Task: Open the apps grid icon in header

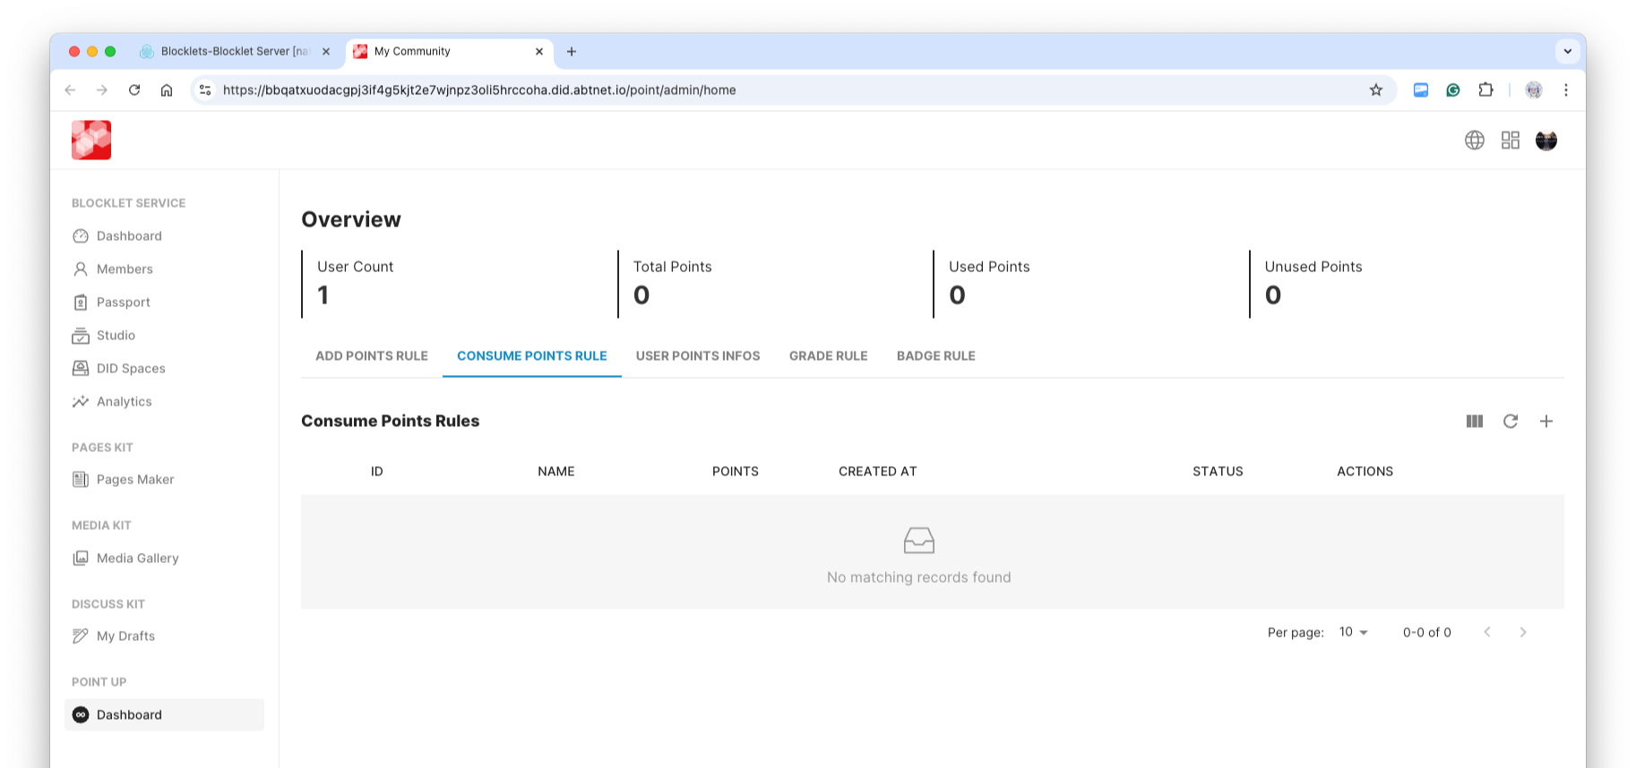Action: pyautogui.click(x=1510, y=141)
